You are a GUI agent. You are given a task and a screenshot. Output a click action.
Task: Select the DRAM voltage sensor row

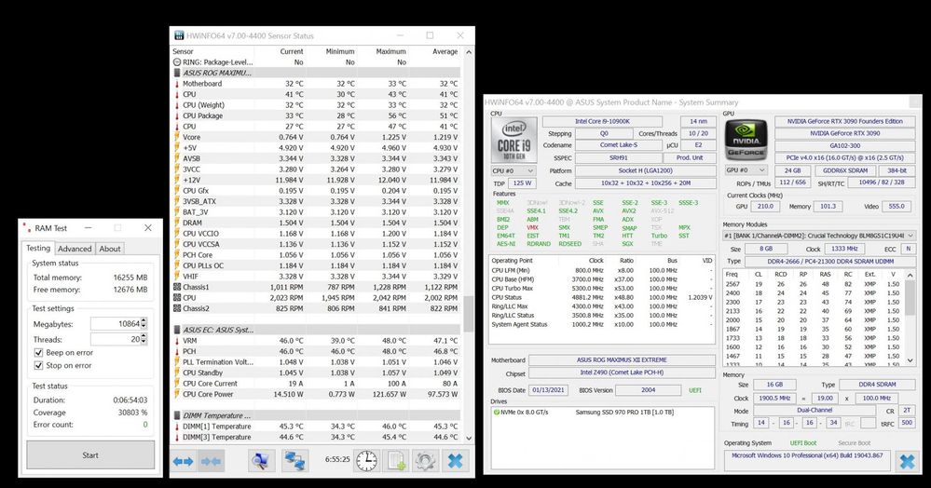pos(316,223)
